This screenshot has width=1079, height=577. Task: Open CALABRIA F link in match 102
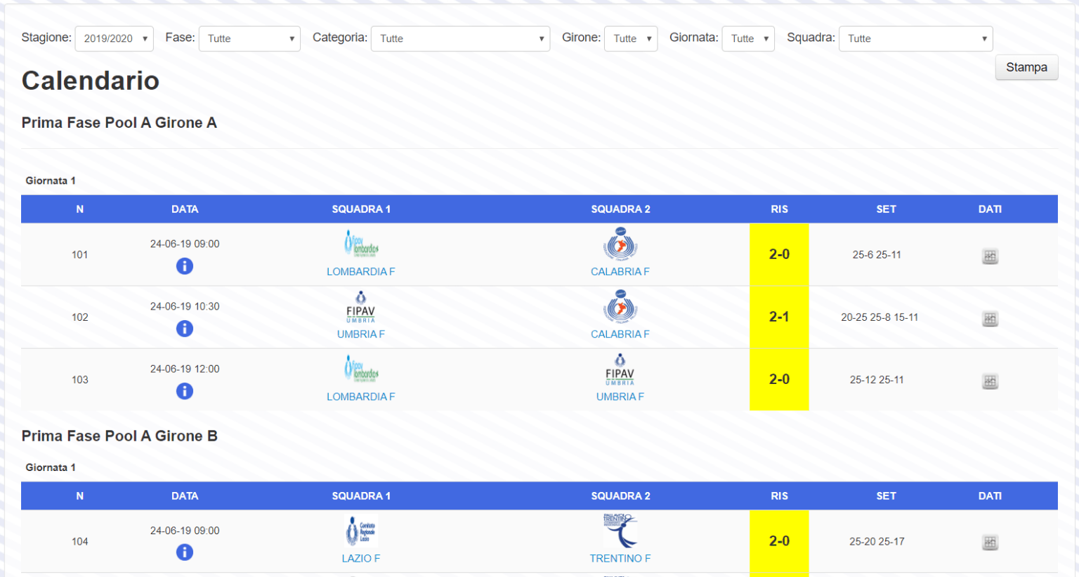point(620,334)
